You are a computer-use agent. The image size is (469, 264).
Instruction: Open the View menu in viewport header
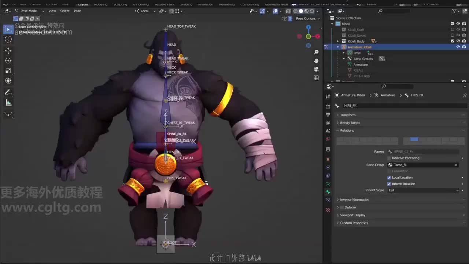[x=52, y=11]
